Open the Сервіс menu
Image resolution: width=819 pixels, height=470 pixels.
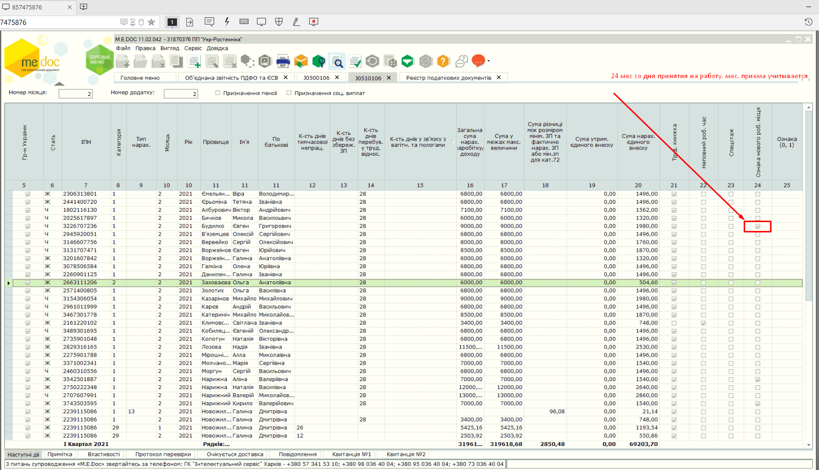193,48
